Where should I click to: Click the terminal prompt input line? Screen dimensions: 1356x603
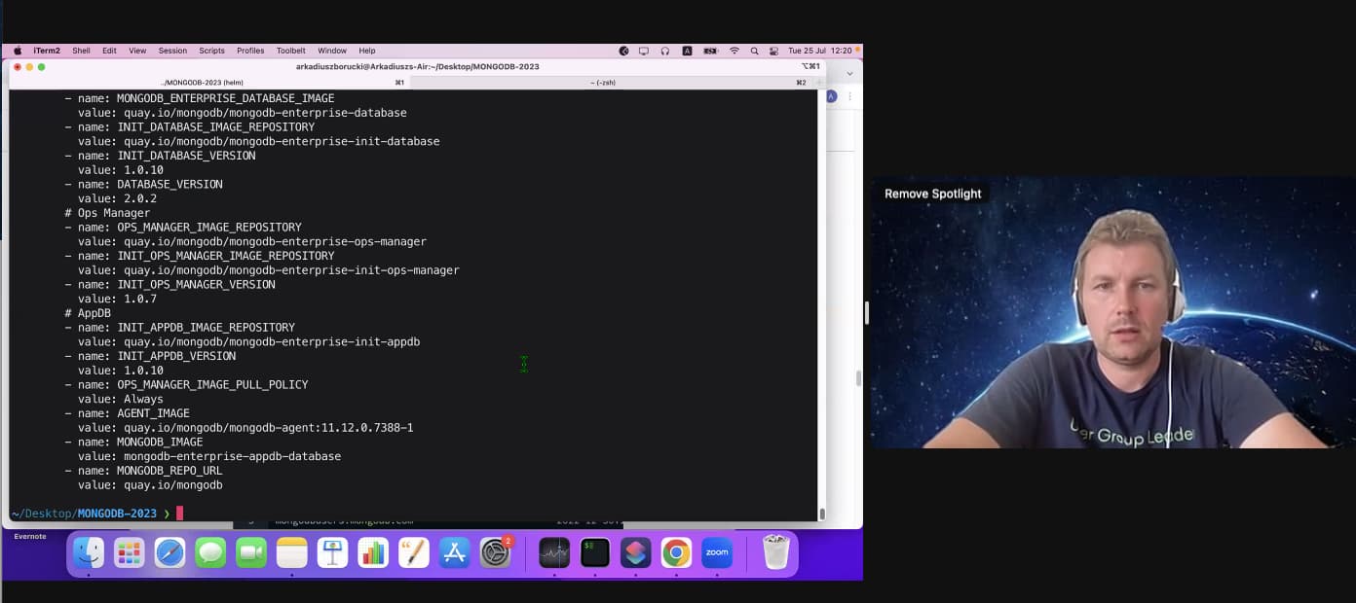(x=413, y=514)
